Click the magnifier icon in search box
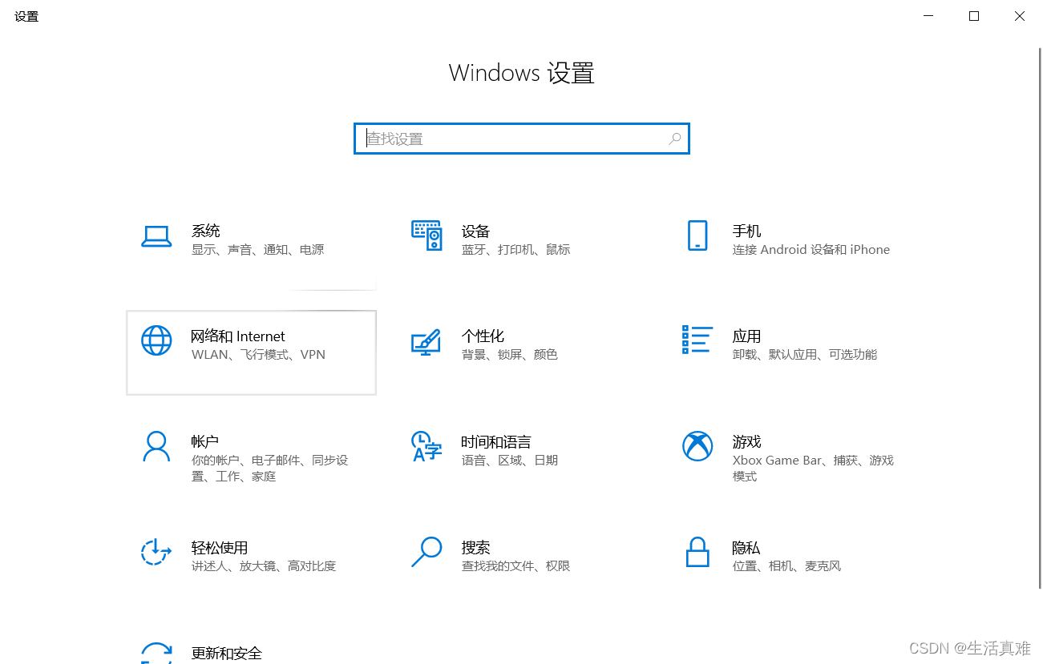The height and width of the screenshot is (664, 1043). (x=675, y=139)
